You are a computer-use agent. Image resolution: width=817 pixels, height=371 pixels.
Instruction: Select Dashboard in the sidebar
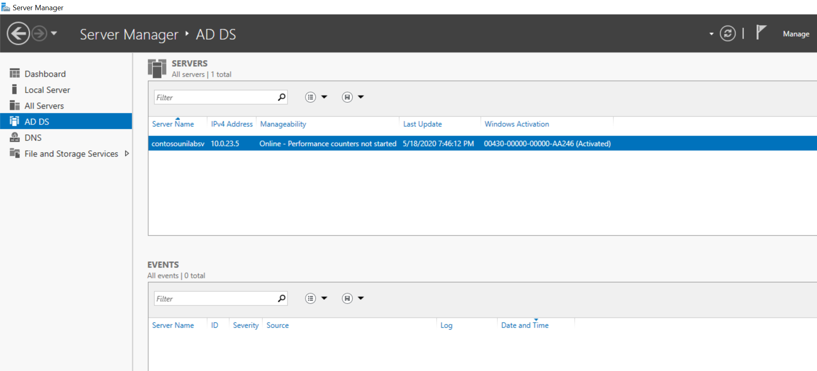(x=45, y=74)
